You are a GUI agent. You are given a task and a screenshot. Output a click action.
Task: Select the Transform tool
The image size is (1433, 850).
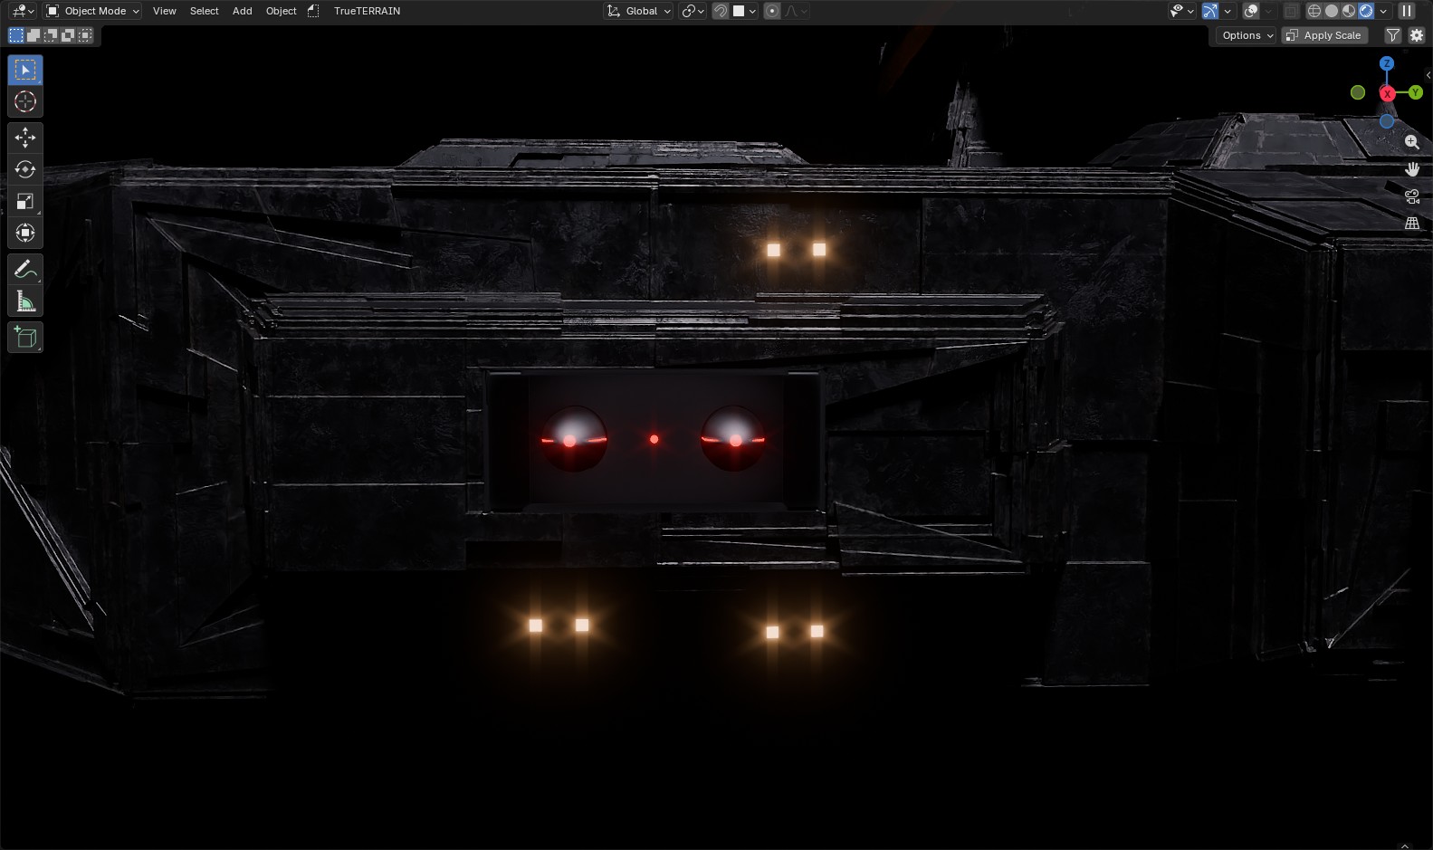tap(25, 233)
